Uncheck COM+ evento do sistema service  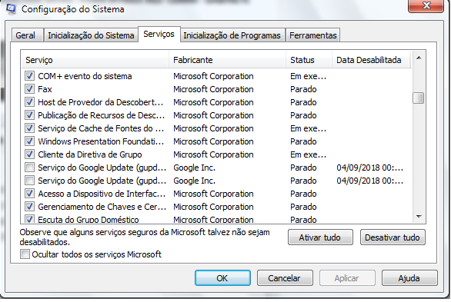tap(29, 76)
